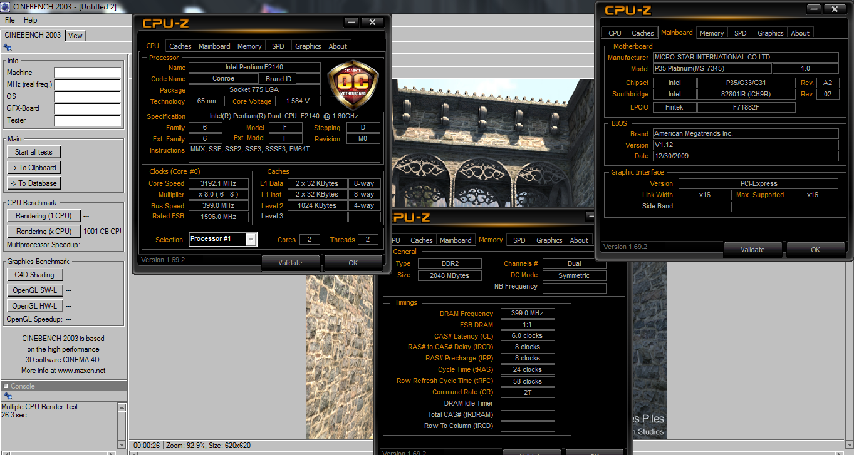
Task: Open About tab in Mainboard CPU-Z window
Action: pos(800,33)
